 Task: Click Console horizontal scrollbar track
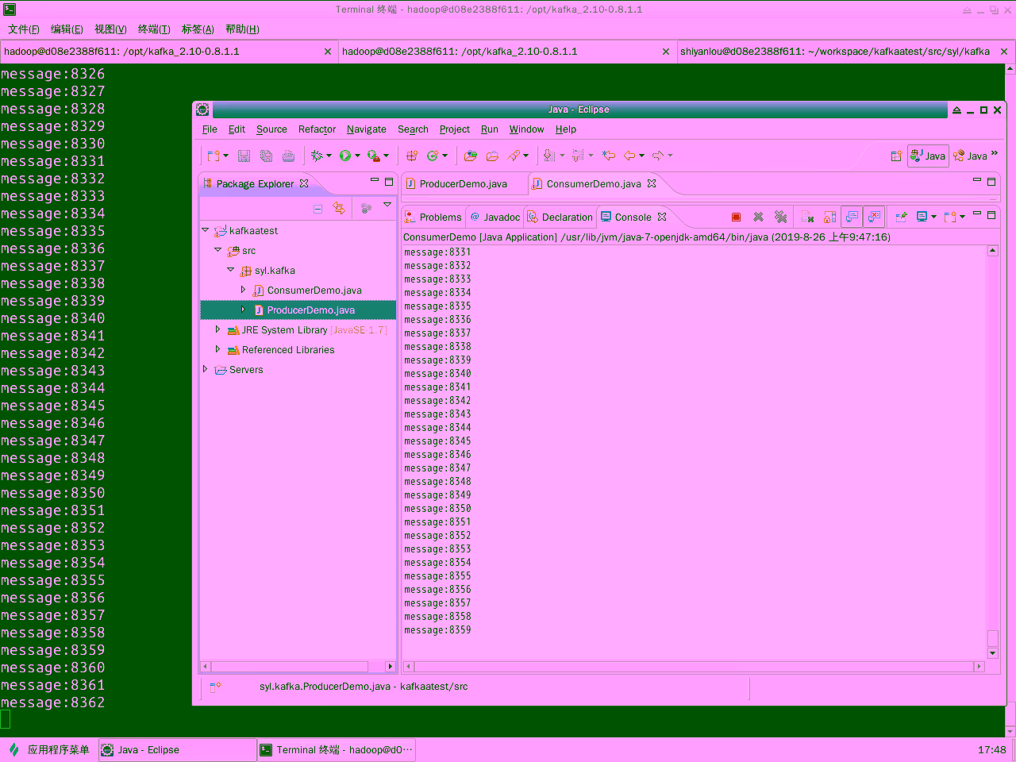[x=694, y=667]
